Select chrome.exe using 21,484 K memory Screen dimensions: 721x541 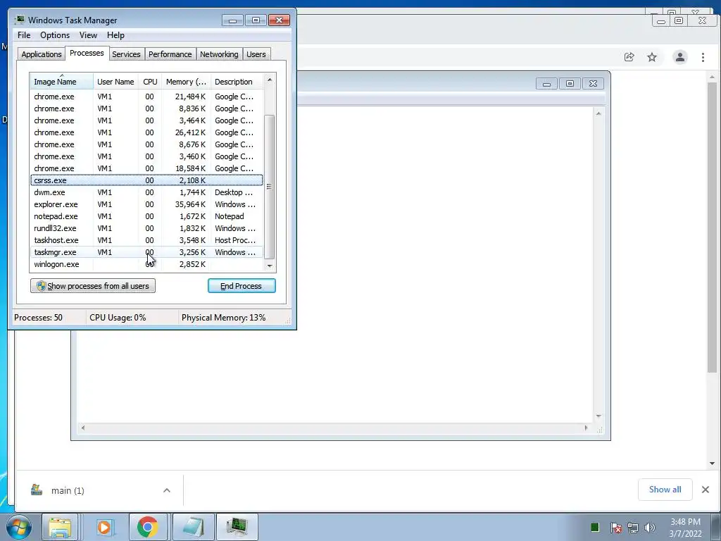coord(146,97)
